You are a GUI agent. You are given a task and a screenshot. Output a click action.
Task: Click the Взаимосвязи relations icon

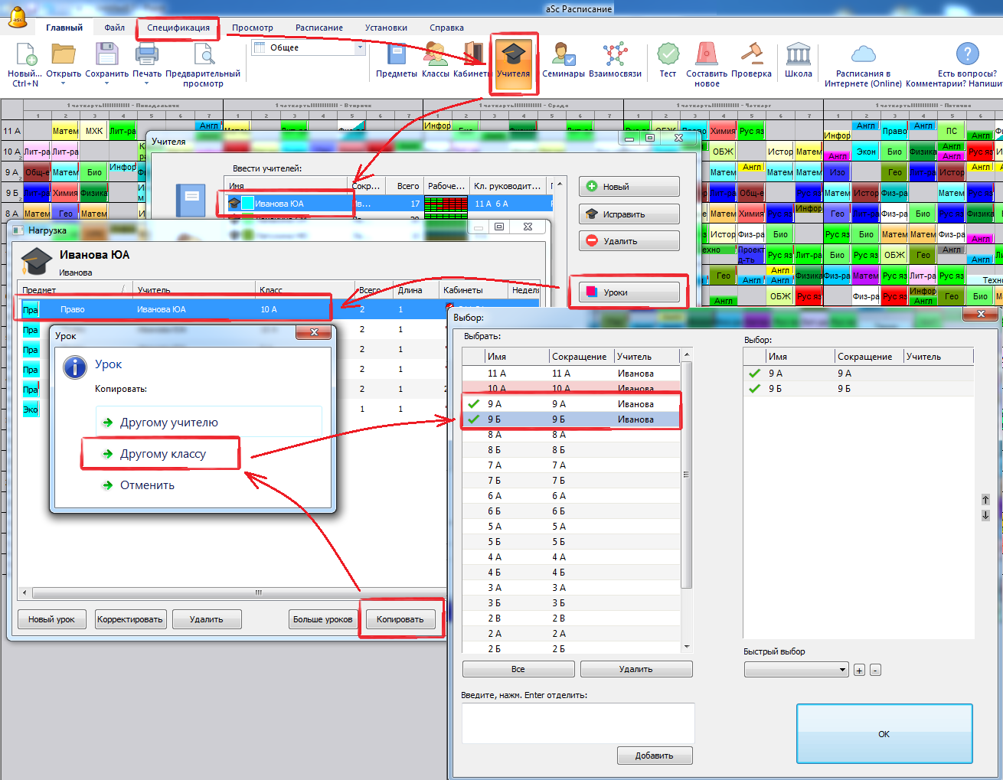tap(615, 60)
